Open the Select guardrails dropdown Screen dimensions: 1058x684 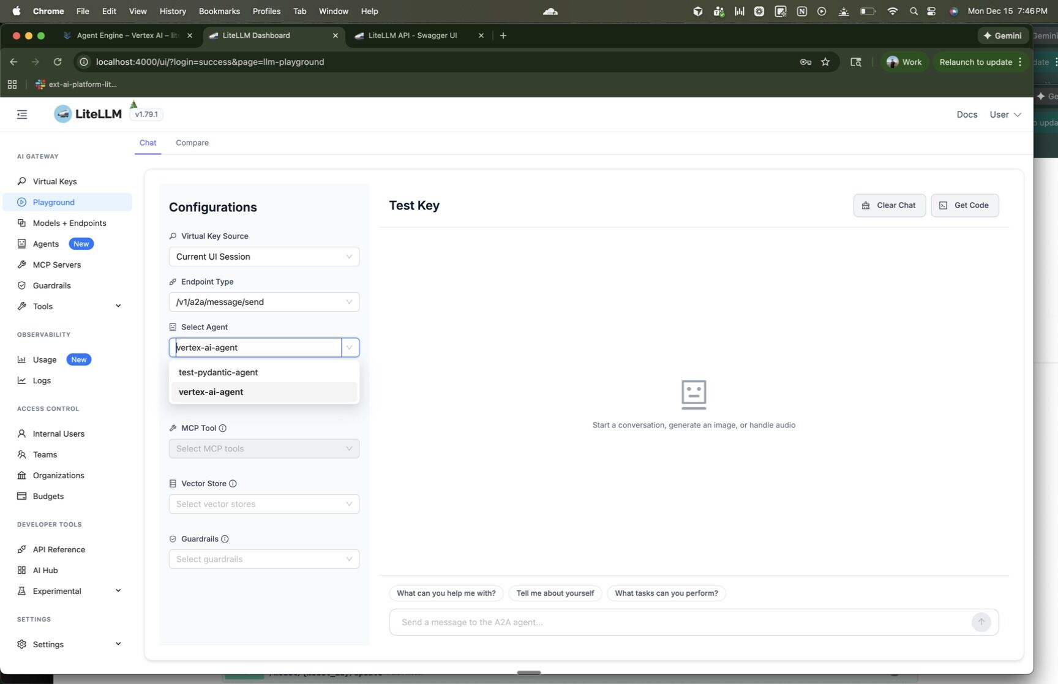pos(264,559)
